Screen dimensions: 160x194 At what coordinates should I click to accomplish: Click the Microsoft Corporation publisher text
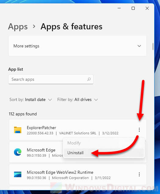click(70, 178)
